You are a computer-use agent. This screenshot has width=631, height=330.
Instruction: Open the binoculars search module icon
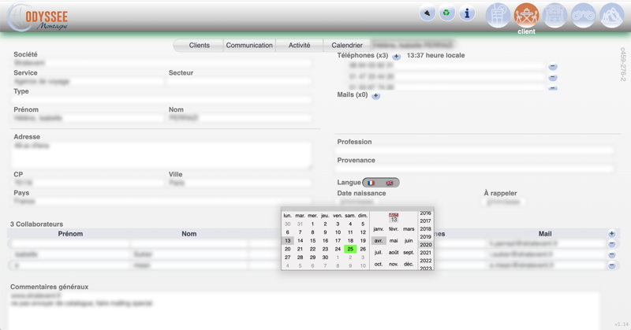pyautogui.click(x=583, y=15)
